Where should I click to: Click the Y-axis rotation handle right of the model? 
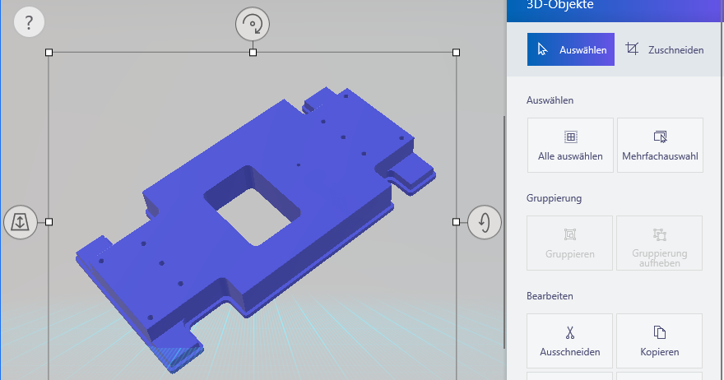[x=485, y=222]
